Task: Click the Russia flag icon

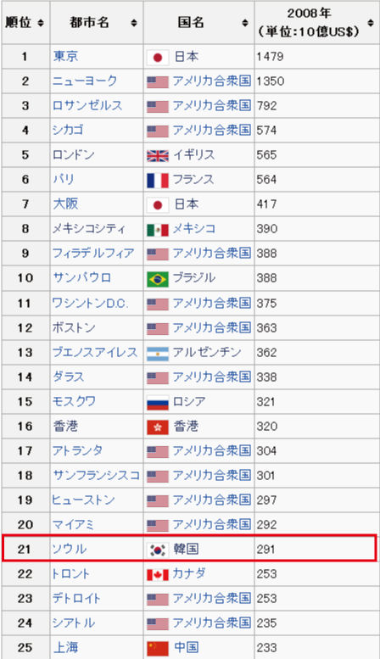Action: 158,403
